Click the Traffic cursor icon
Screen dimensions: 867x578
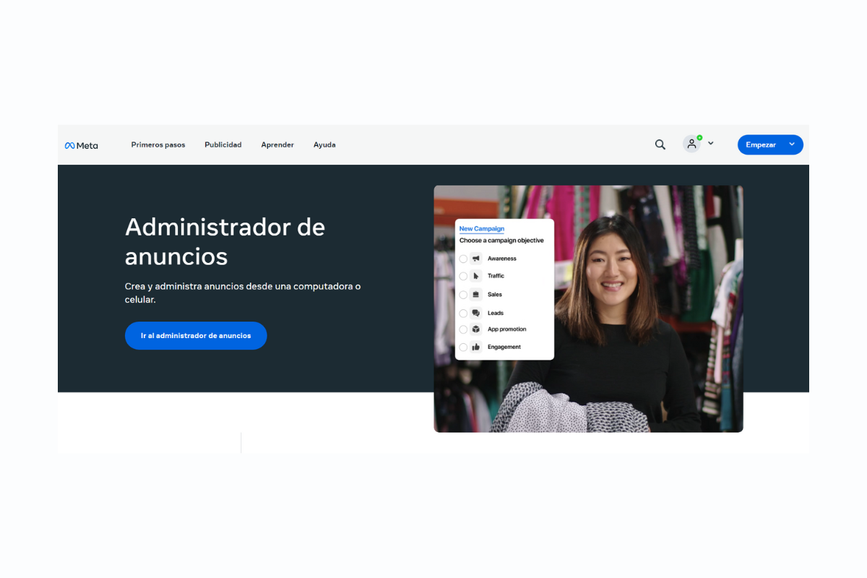(476, 276)
